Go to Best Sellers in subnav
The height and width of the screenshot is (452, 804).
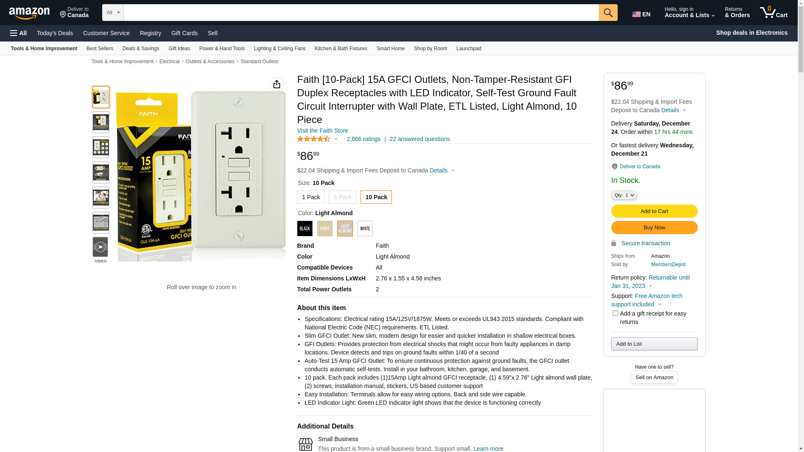100,49
